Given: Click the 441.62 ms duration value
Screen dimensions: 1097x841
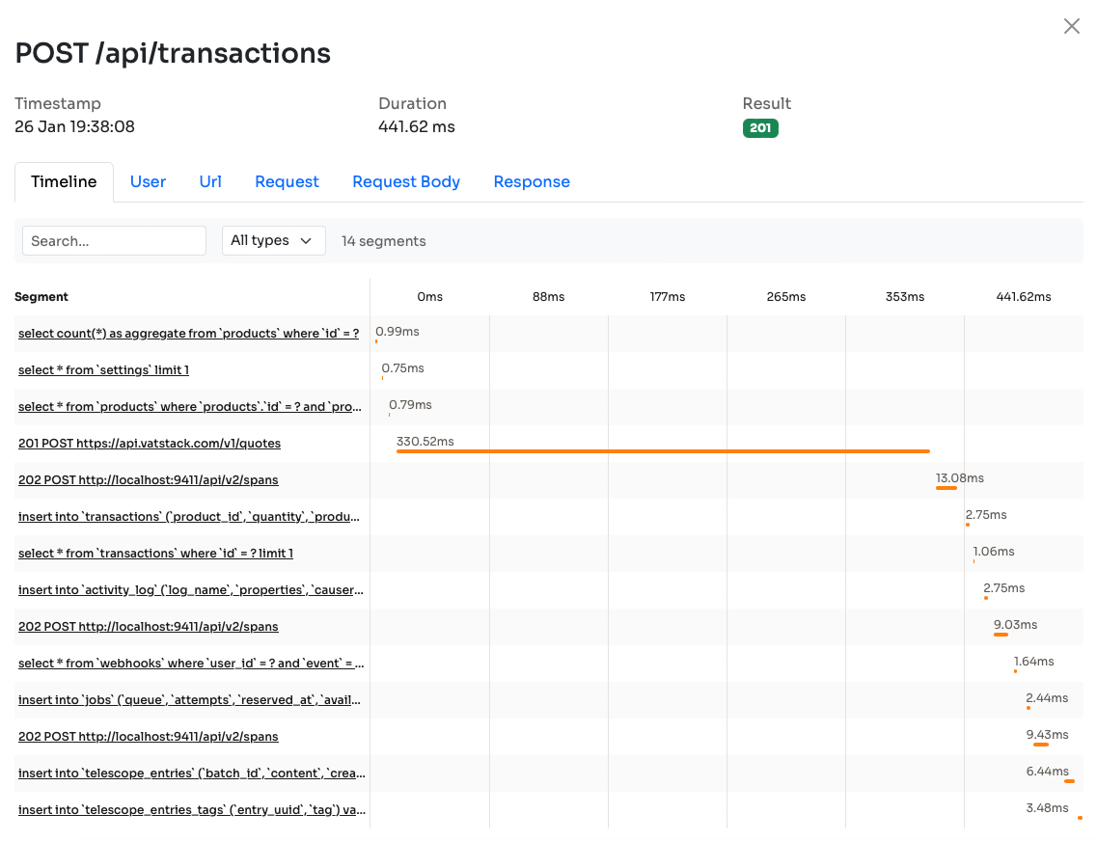Looking at the screenshot, I should coord(416,127).
